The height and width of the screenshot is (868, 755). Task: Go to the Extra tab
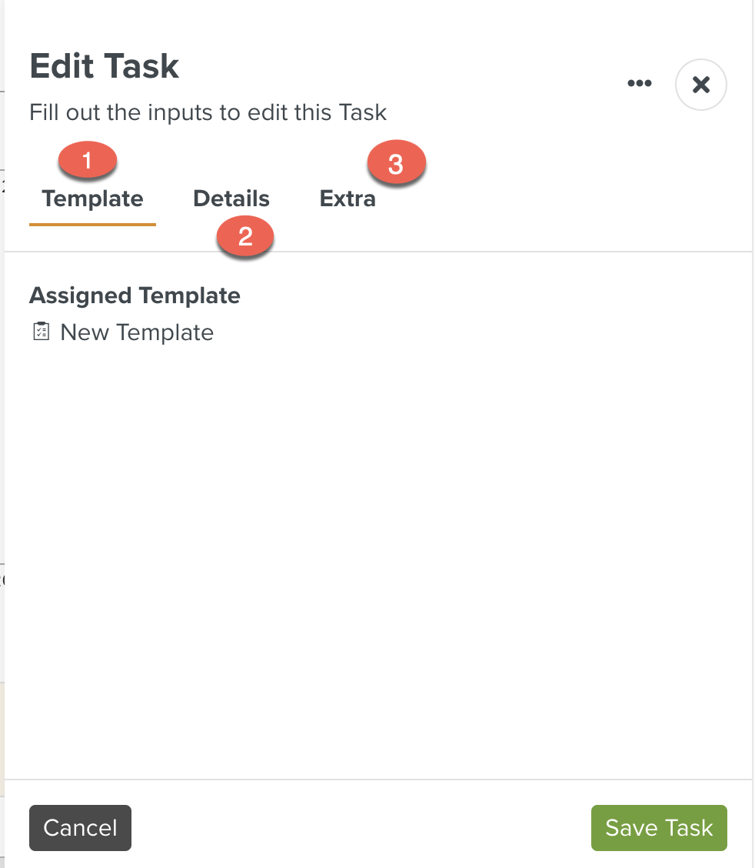click(348, 199)
